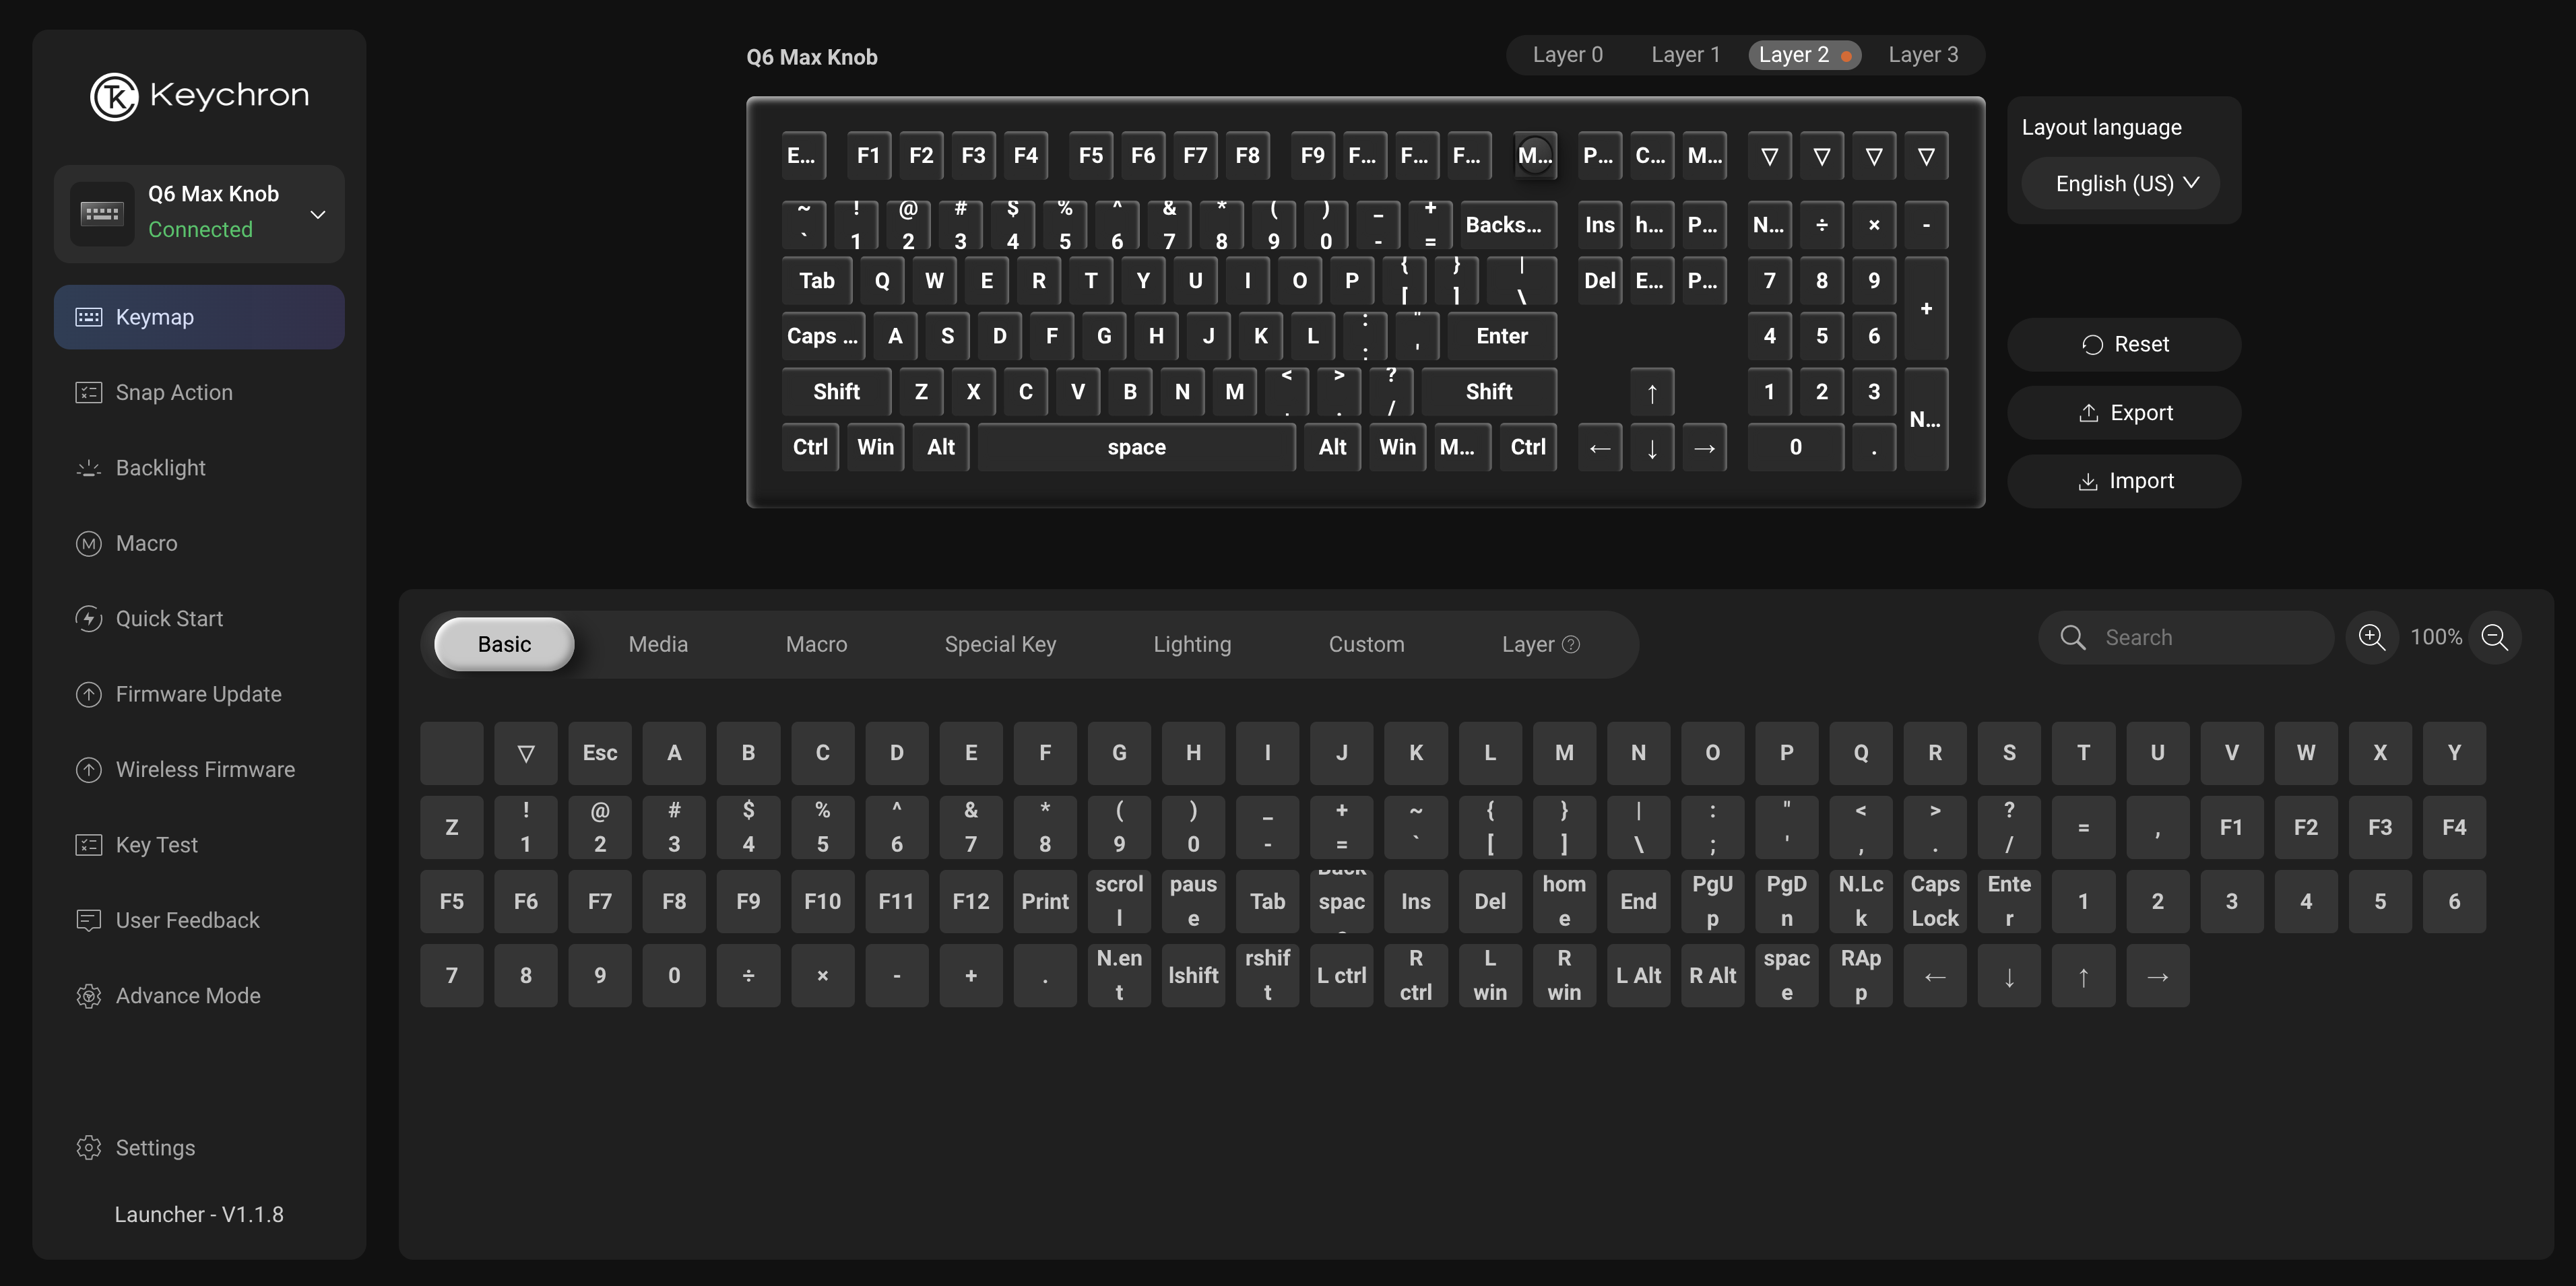Open the Settings gear in sidebar
Screen dimensions: 2576x1286
(155, 1147)
